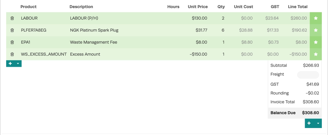Edit description NGK Platinum Spark Plug

[94, 30]
